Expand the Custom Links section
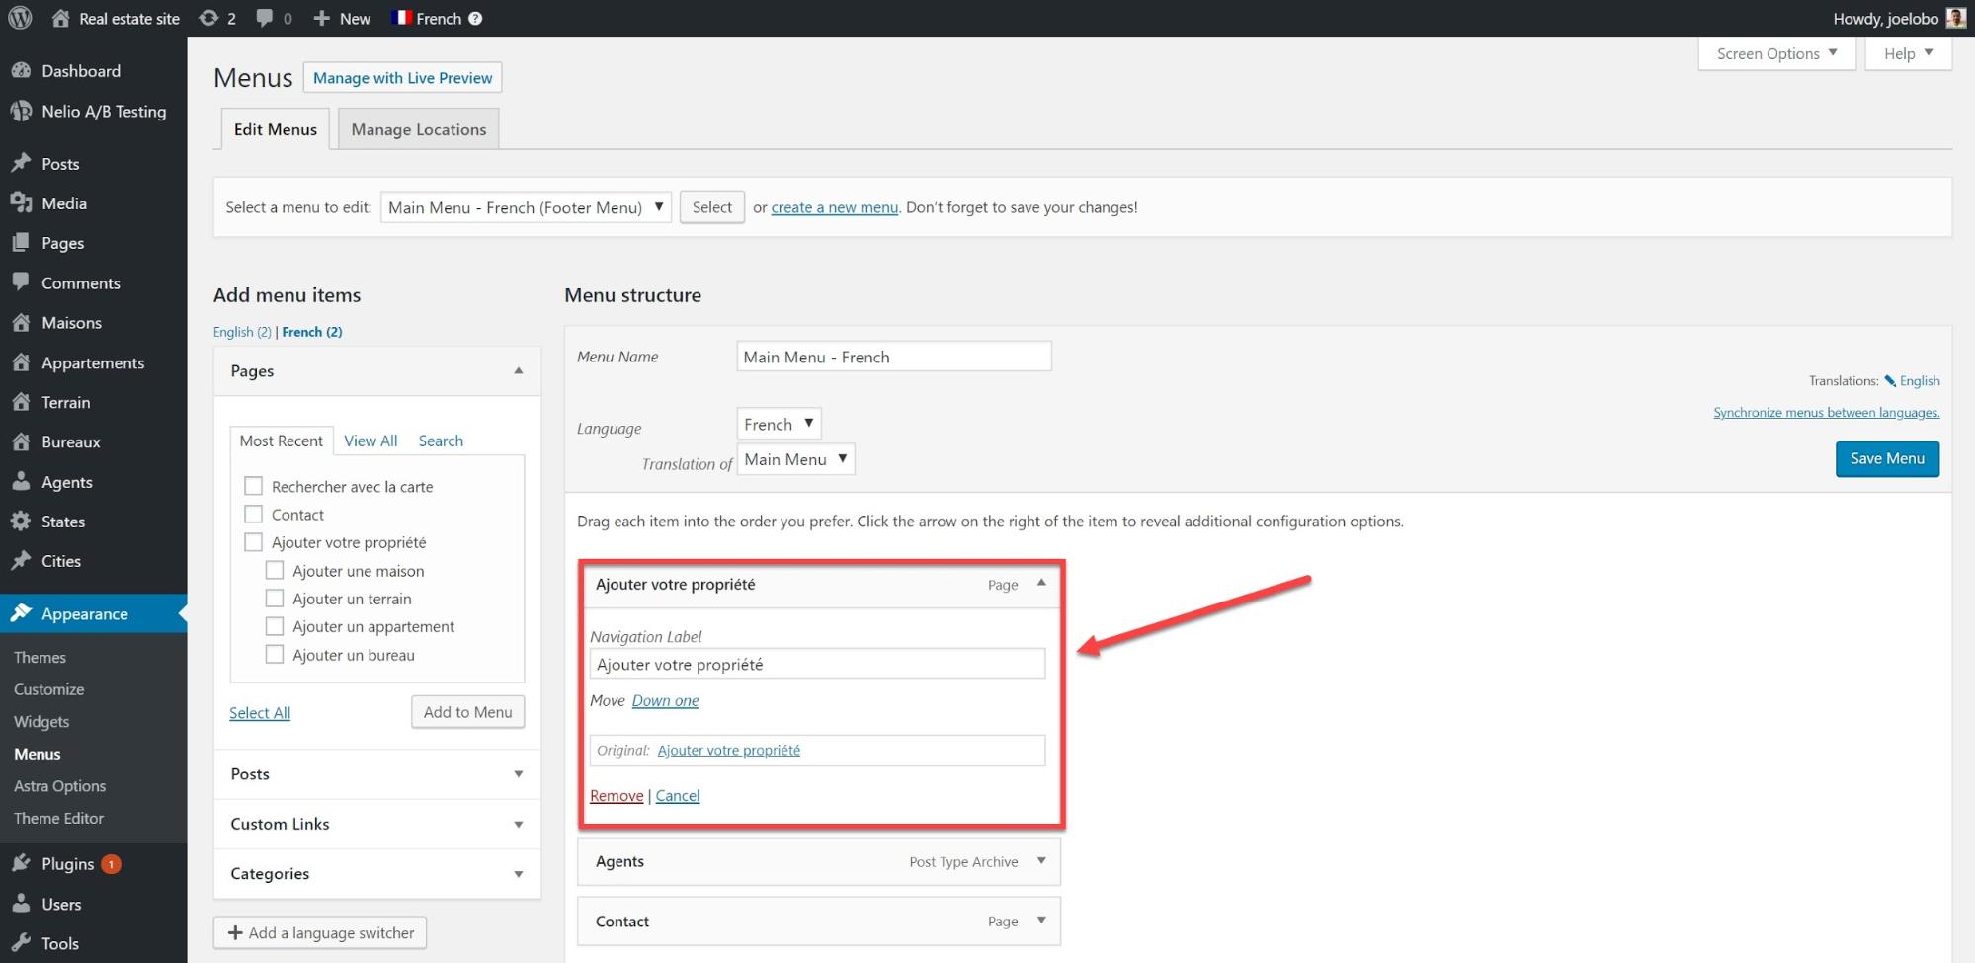This screenshot has width=1975, height=963. pyautogui.click(x=518, y=825)
